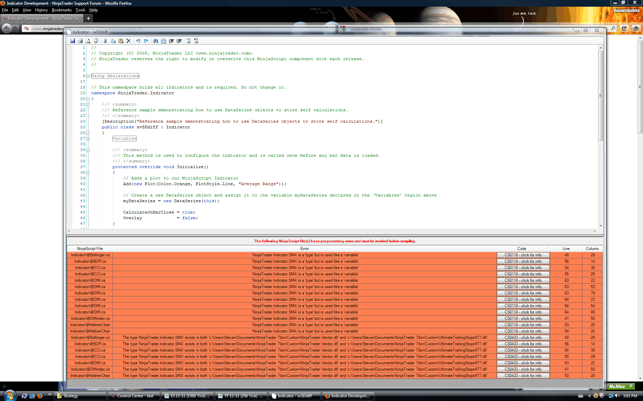Click CS0118 info button for Bollinger.cs error

coord(523,255)
